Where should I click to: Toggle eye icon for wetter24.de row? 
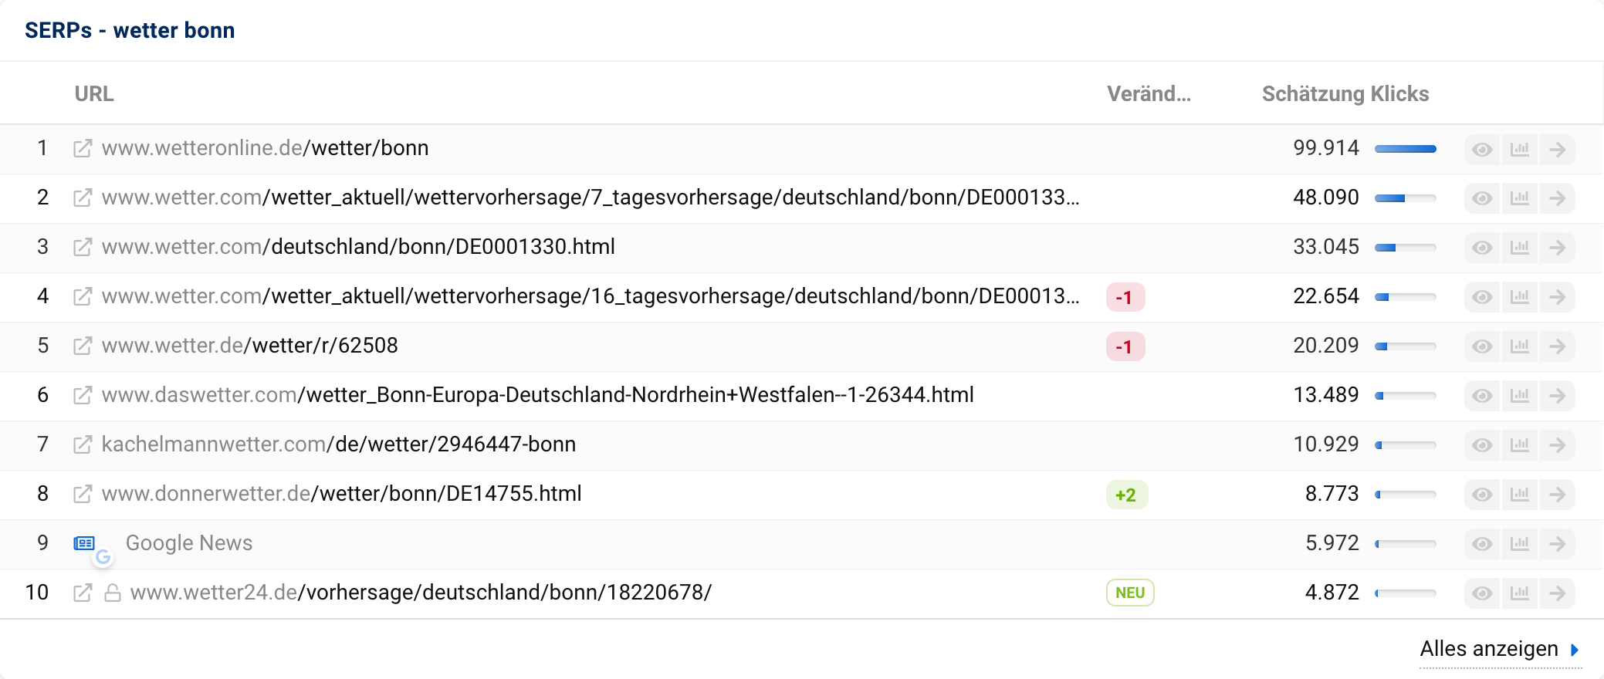click(x=1482, y=593)
